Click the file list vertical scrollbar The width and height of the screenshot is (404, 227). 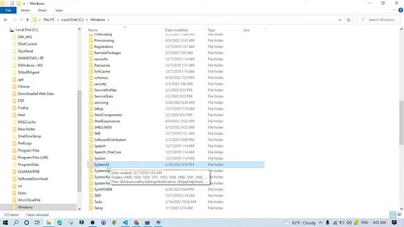[401, 122]
